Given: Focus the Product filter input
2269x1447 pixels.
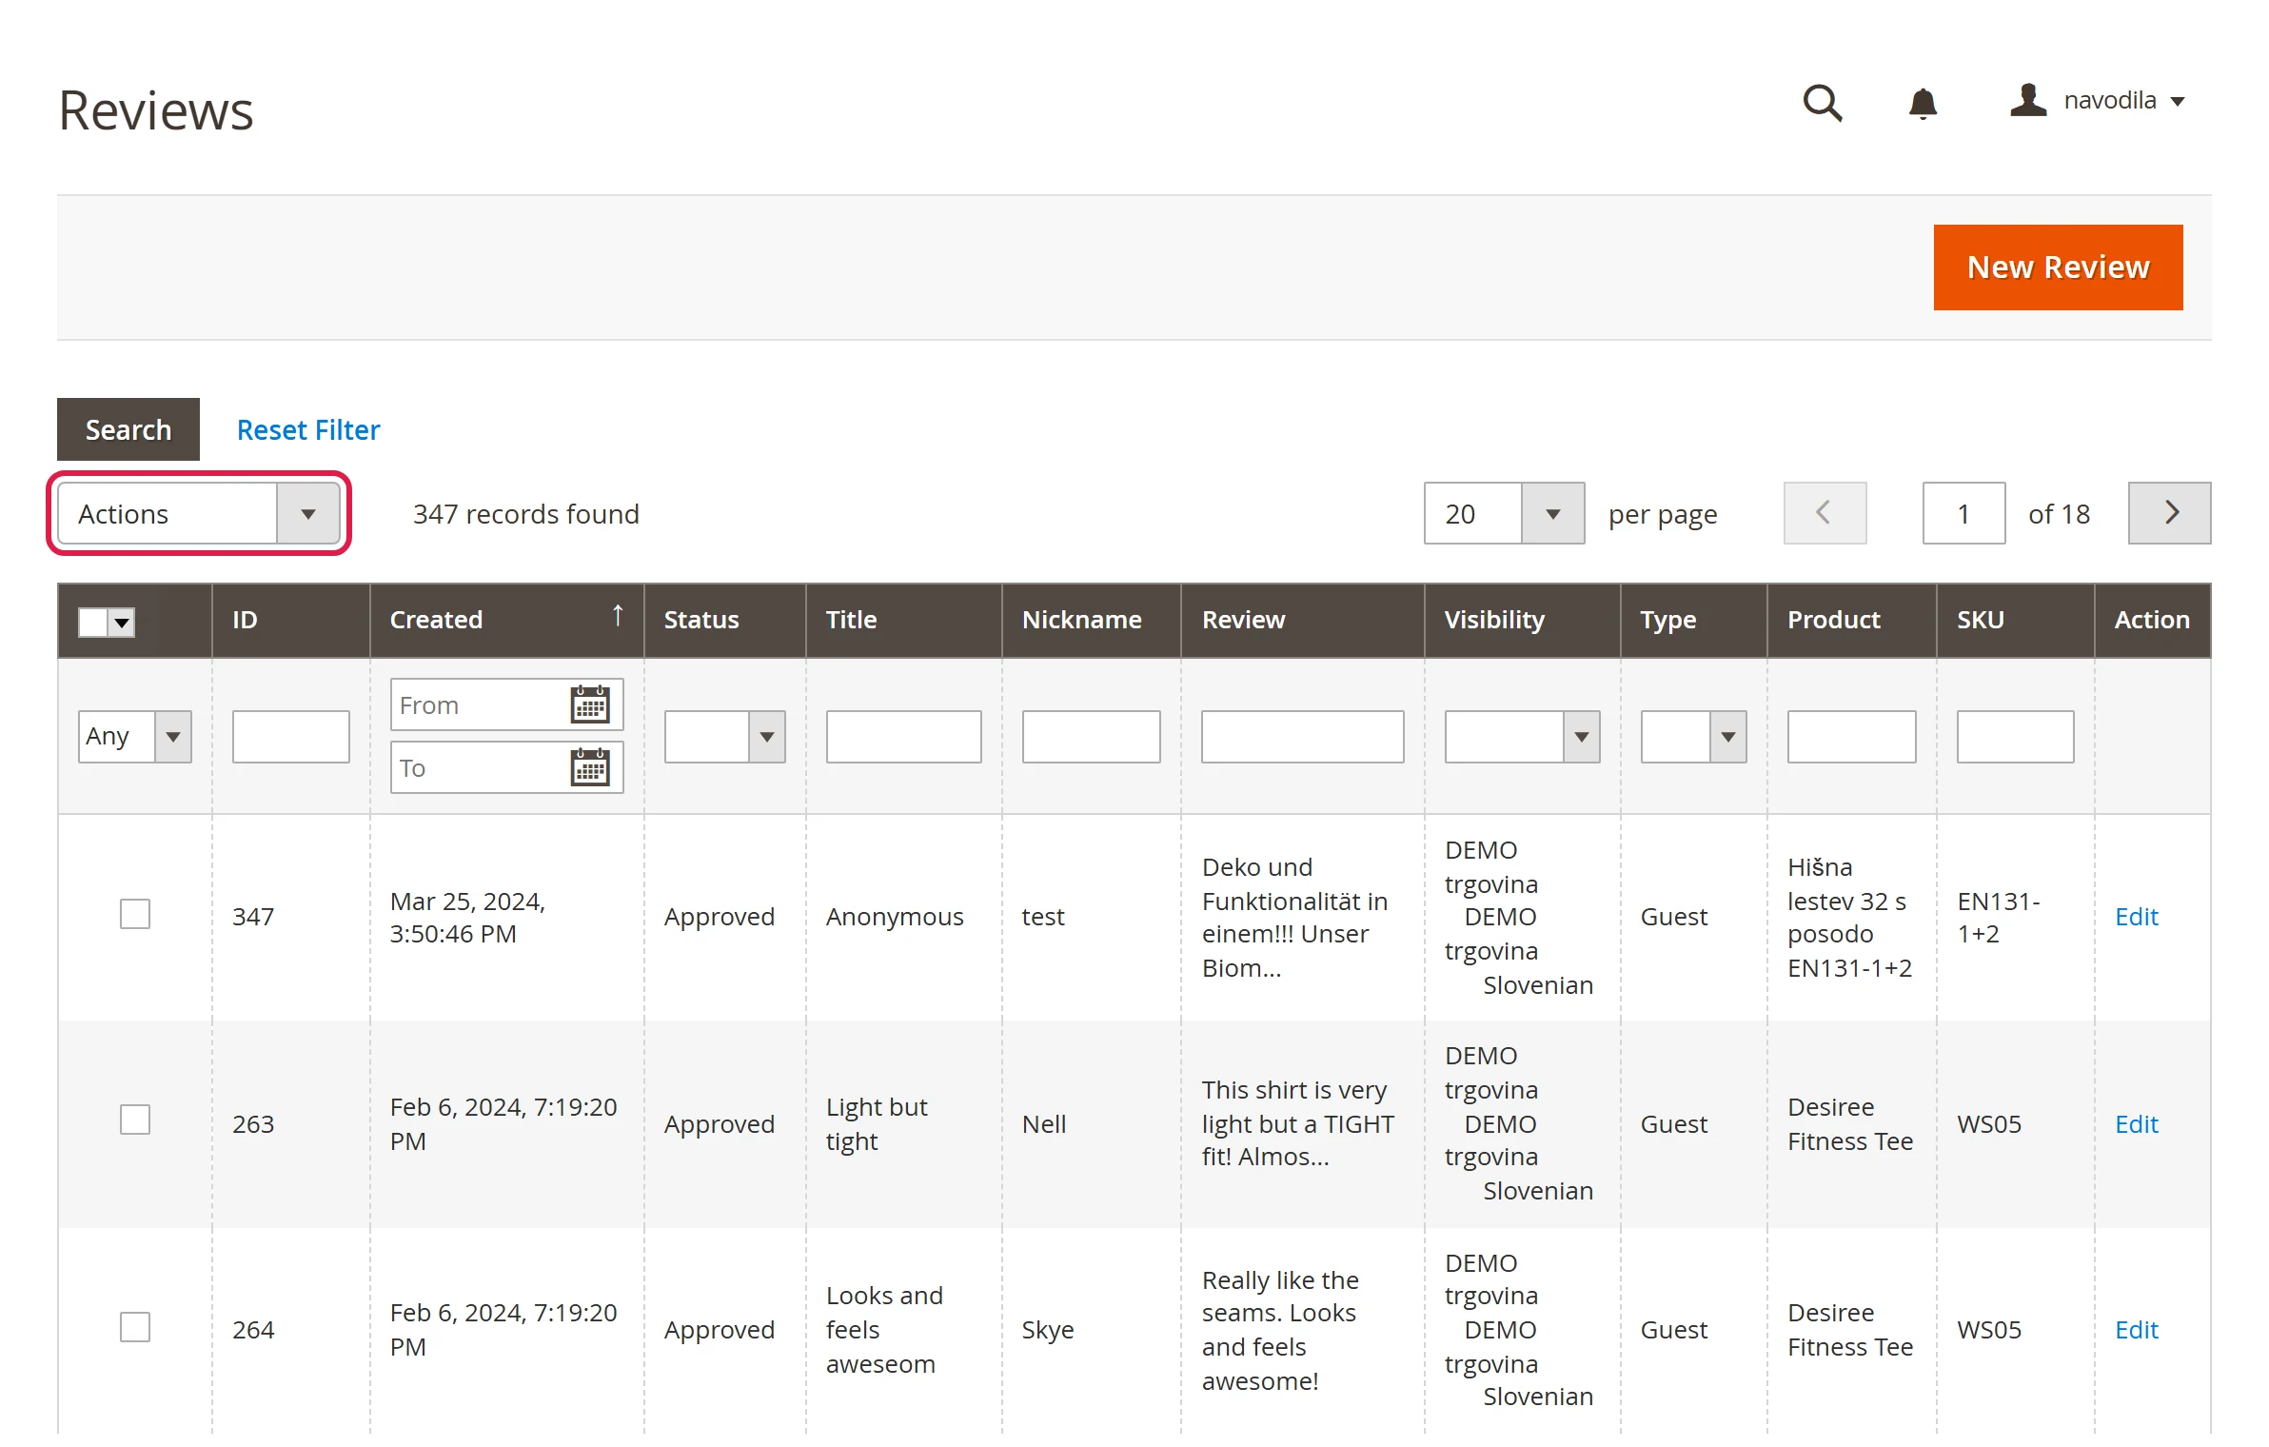Looking at the screenshot, I should (x=1851, y=736).
